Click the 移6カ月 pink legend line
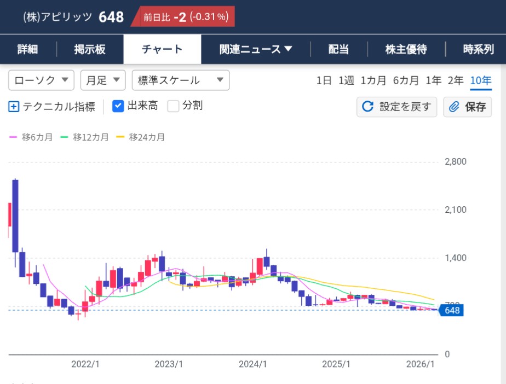506x384 pixels. [x=14, y=137]
